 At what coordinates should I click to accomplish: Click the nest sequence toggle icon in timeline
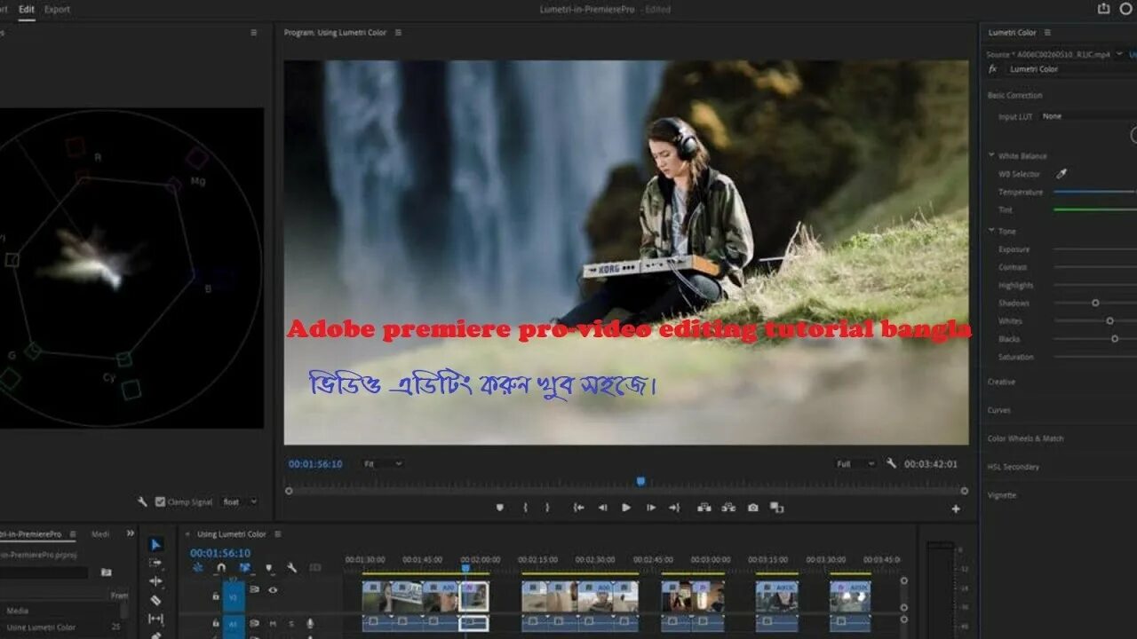pyautogui.click(x=197, y=568)
